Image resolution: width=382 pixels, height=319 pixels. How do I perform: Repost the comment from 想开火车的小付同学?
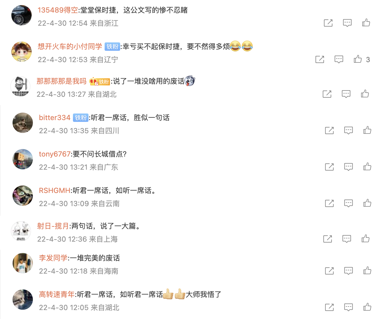[x=320, y=59]
